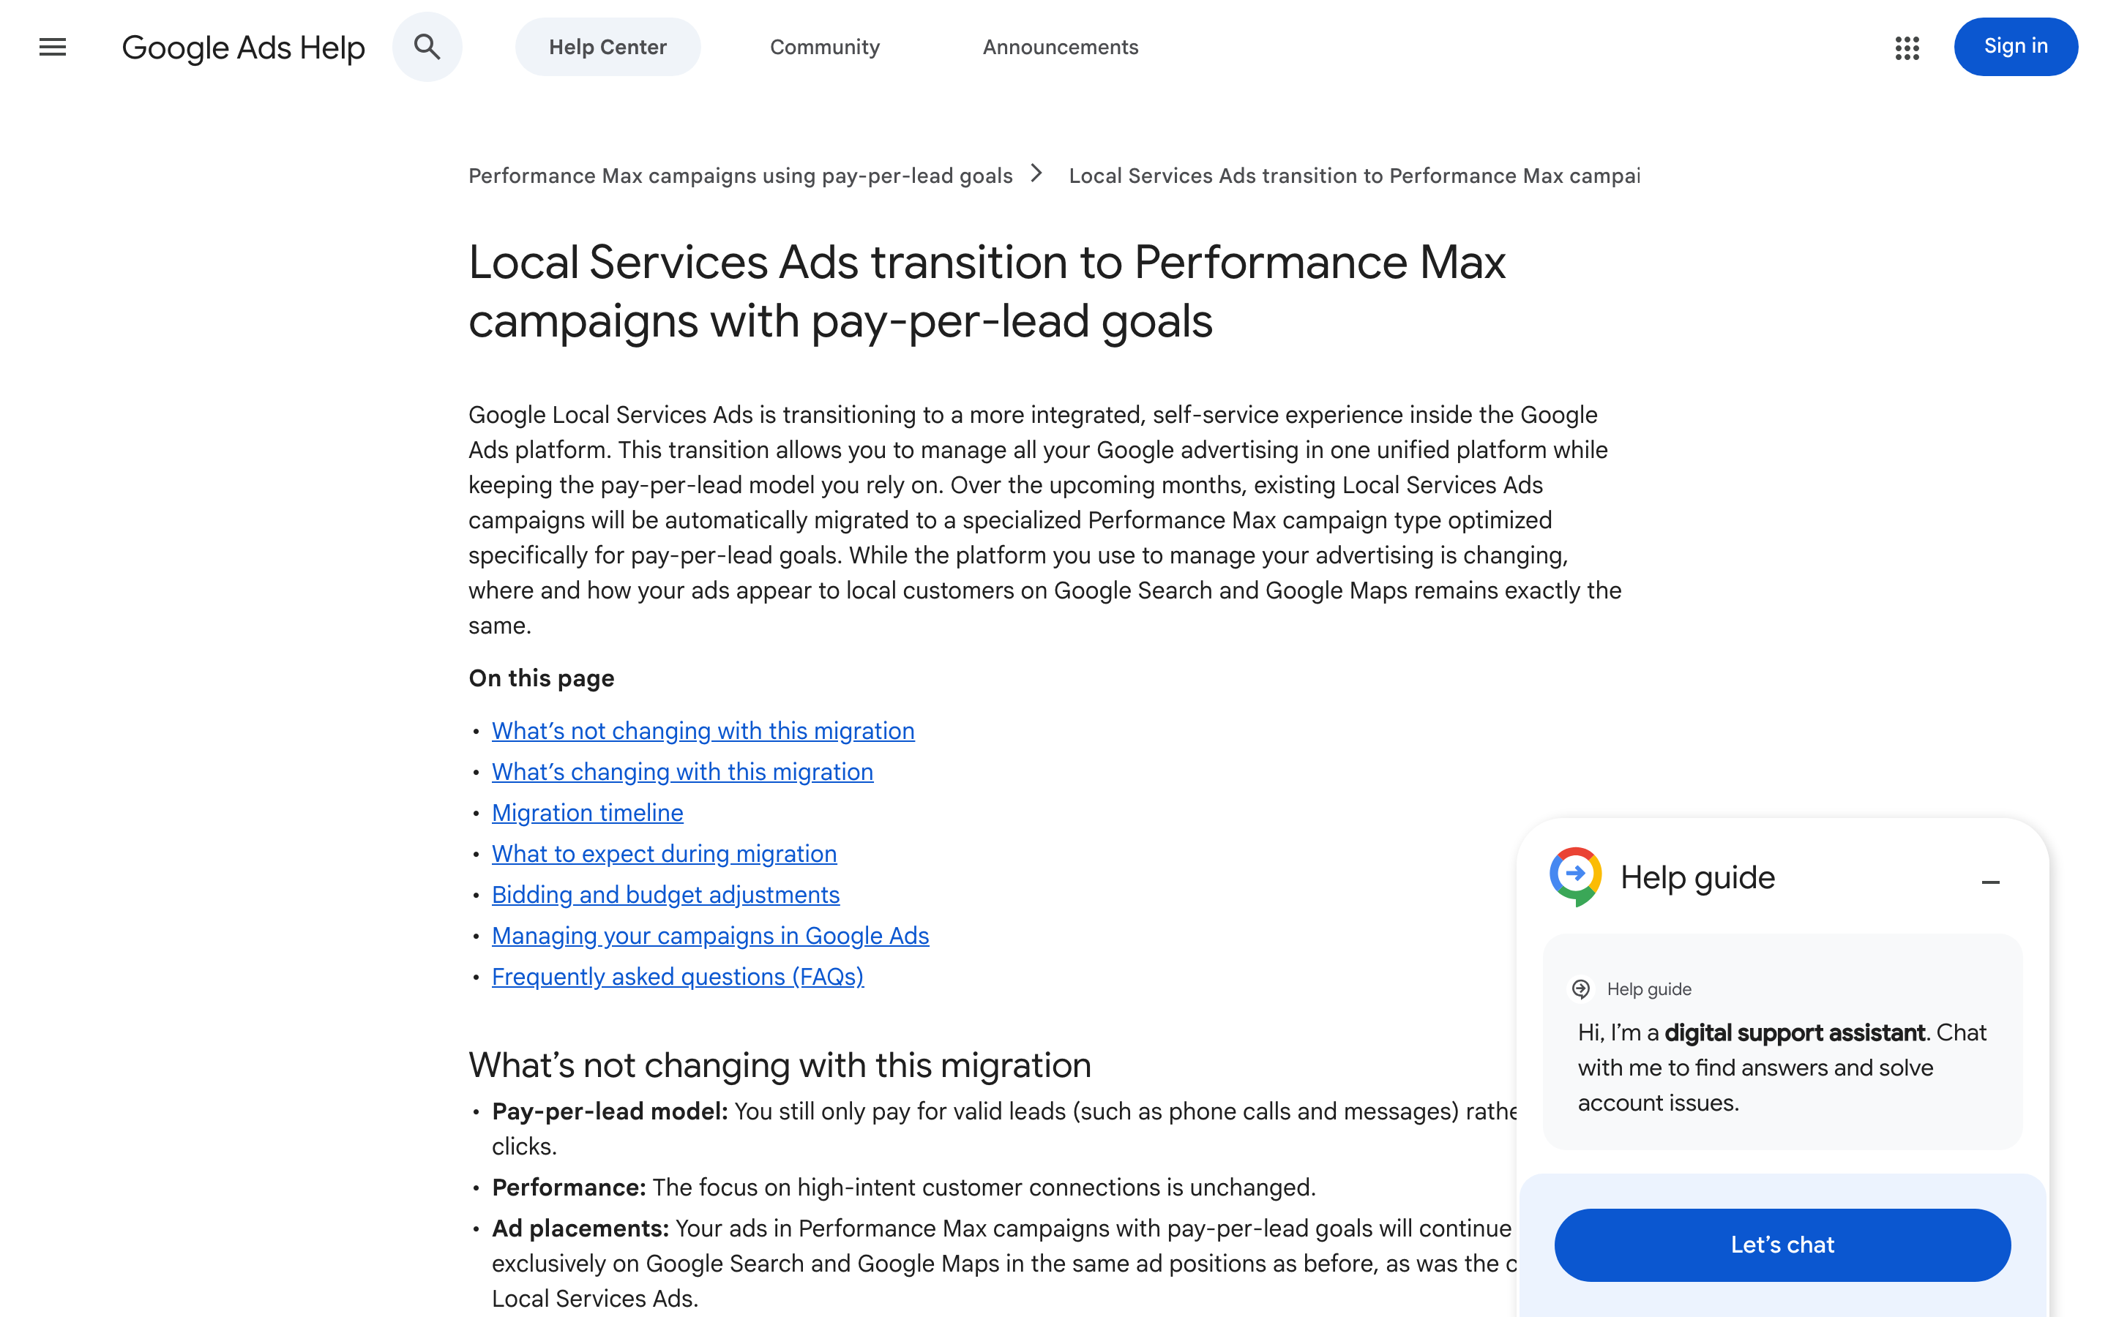2108x1317 pixels.
Task: Click the Help guide colorful logo
Action: pyautogui.click(x=1576, y=877)
